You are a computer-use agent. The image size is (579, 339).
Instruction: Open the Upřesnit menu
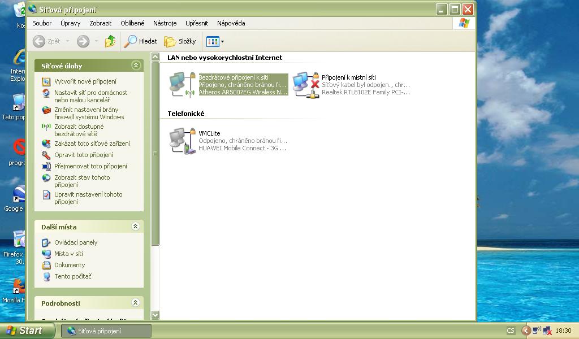[x=197, y=23]
